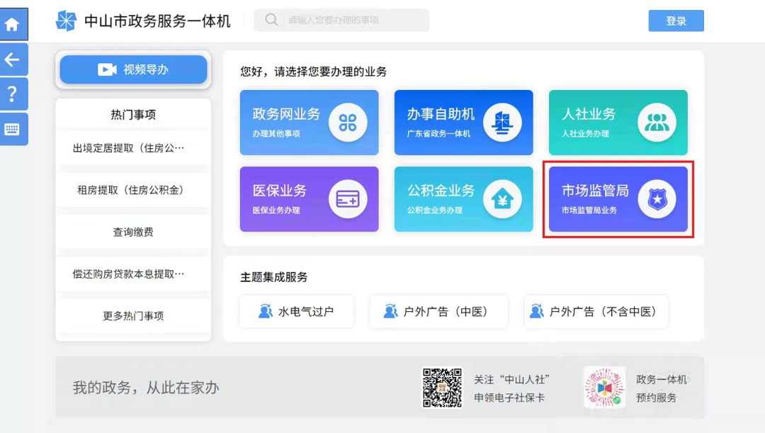Screen dimensions: 765x433
Task: Open 出境定居提取（住房公…）item
Action: [x=133, y=147]
